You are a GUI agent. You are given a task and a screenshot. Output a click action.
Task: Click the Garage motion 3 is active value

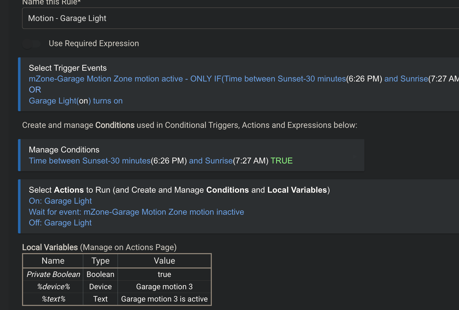(x=164, y=299)
